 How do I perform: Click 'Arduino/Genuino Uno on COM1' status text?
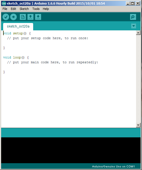tap(113, 166)
